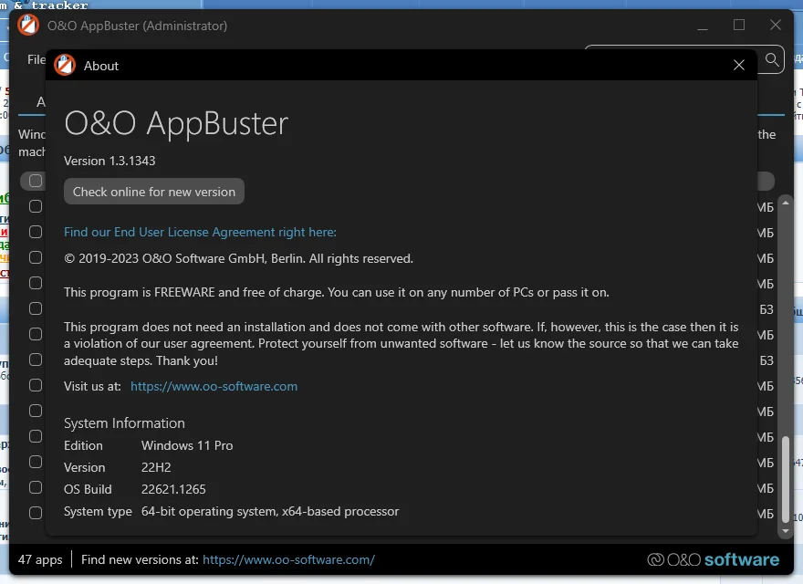This screenshot has width=803, height=584.
Task: Open the End User License Agreement link
Action: tap(200, 232)
